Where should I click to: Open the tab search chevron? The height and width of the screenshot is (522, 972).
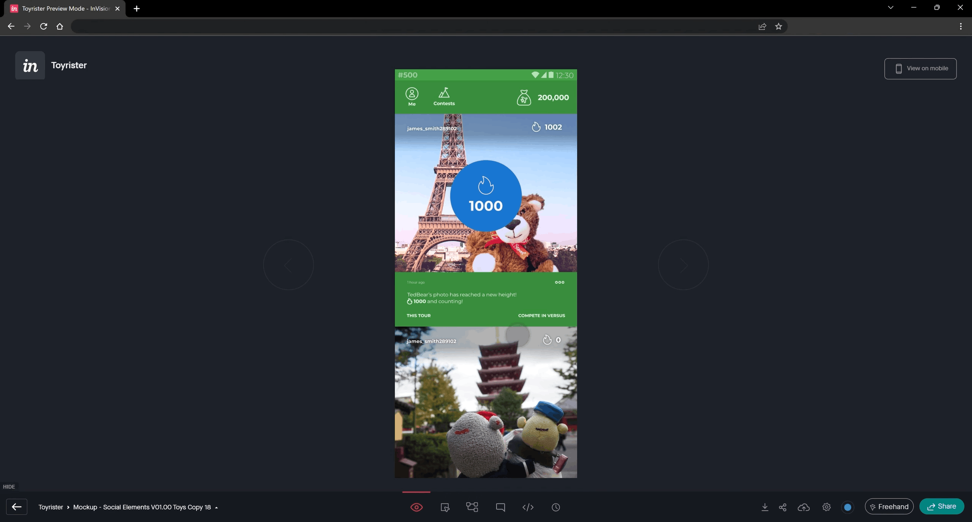coord(890,8)
